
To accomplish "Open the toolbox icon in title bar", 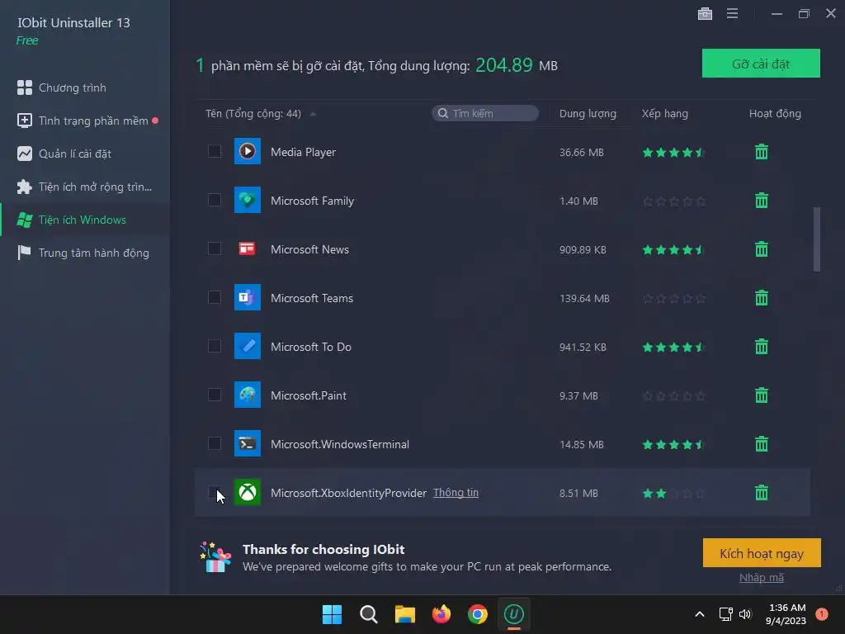I will tap(705, 14).
